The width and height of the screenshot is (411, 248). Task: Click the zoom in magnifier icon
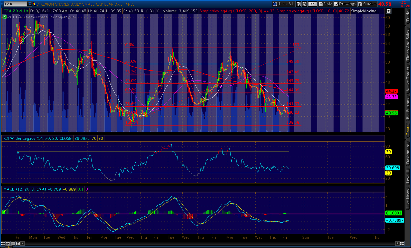point(8,243)
